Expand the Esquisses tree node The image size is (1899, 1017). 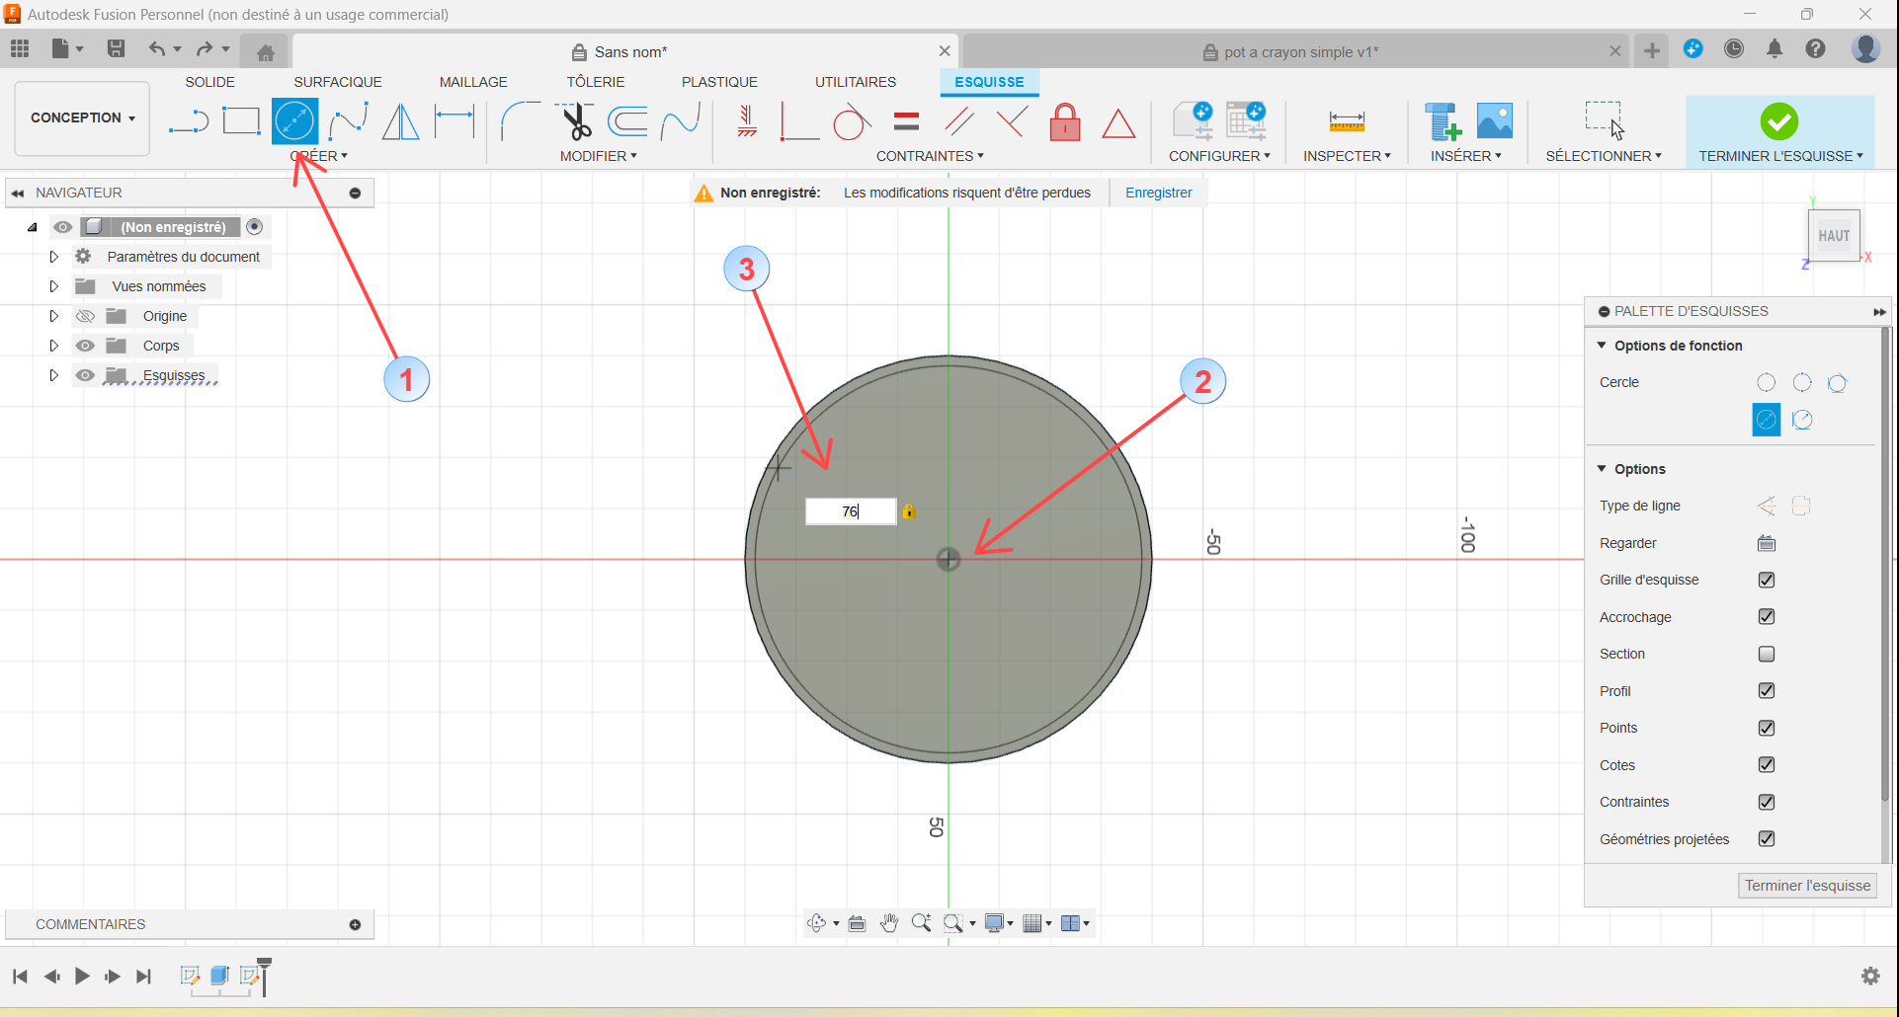click(53, 375)
